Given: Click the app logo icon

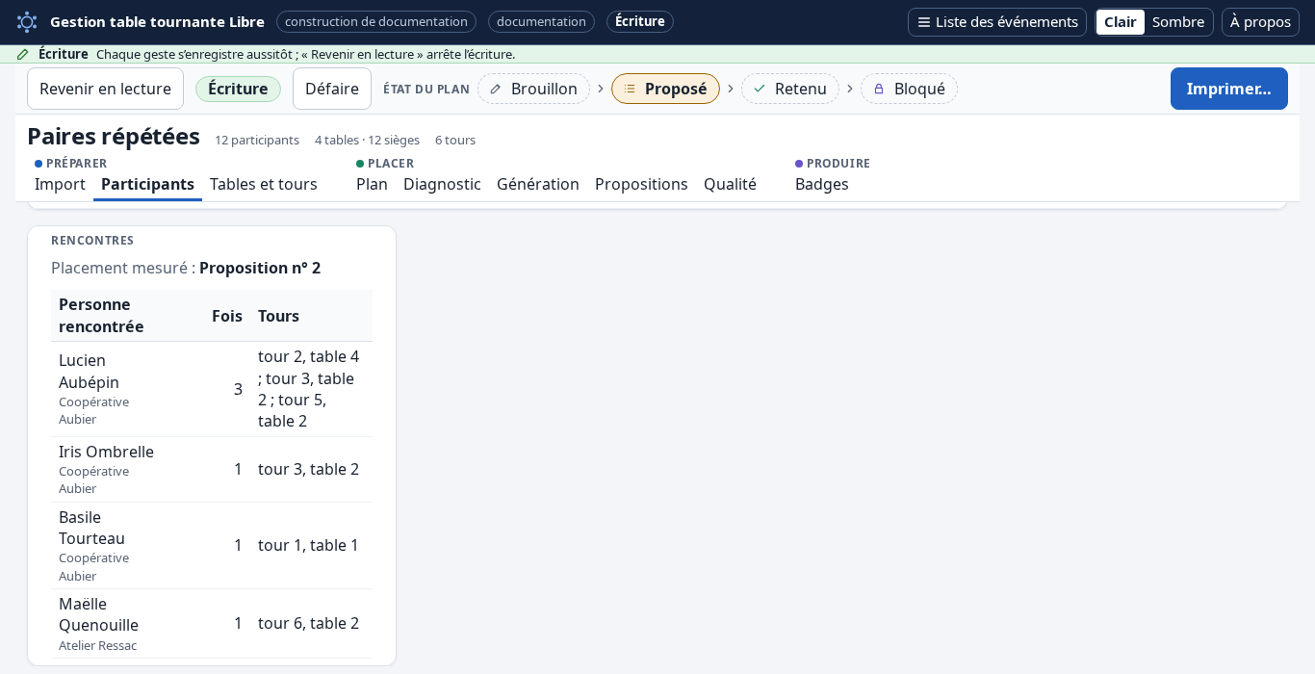Looking at the screenshot, I should (27, 21).
